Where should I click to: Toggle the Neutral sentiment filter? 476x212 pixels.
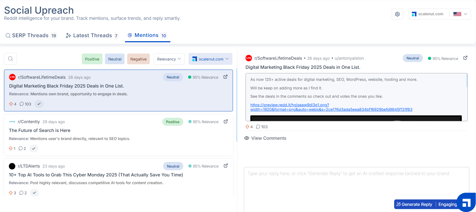pyautogui.click(x=115, y=59)
